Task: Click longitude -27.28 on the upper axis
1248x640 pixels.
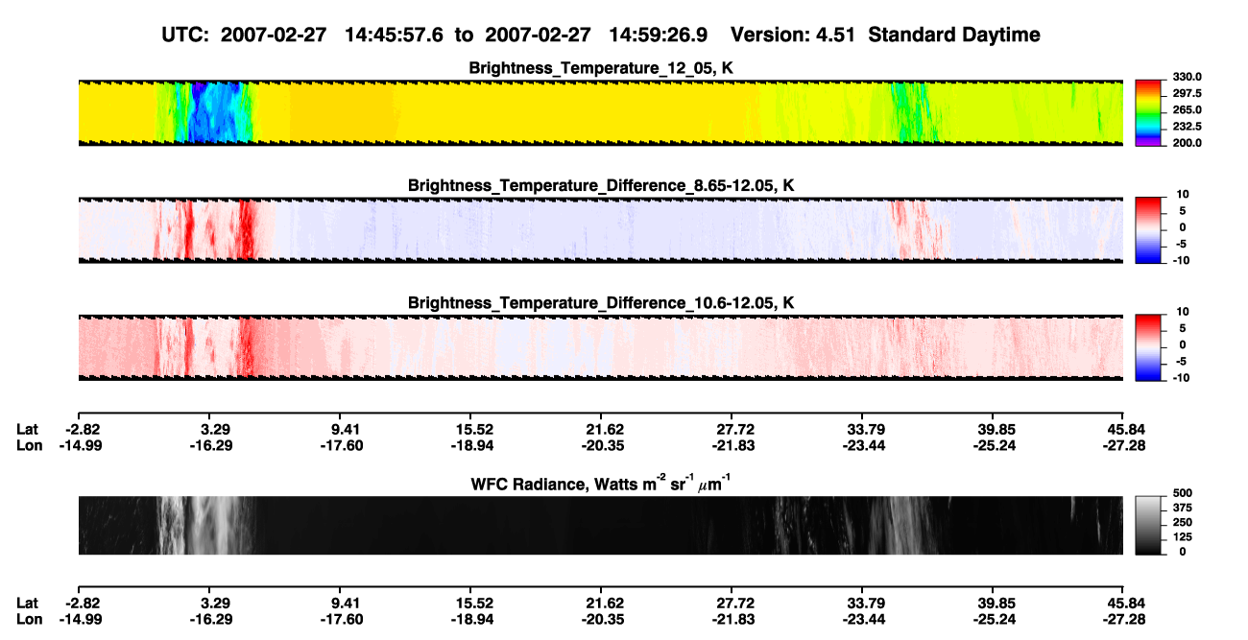Action: (1124, 445)
